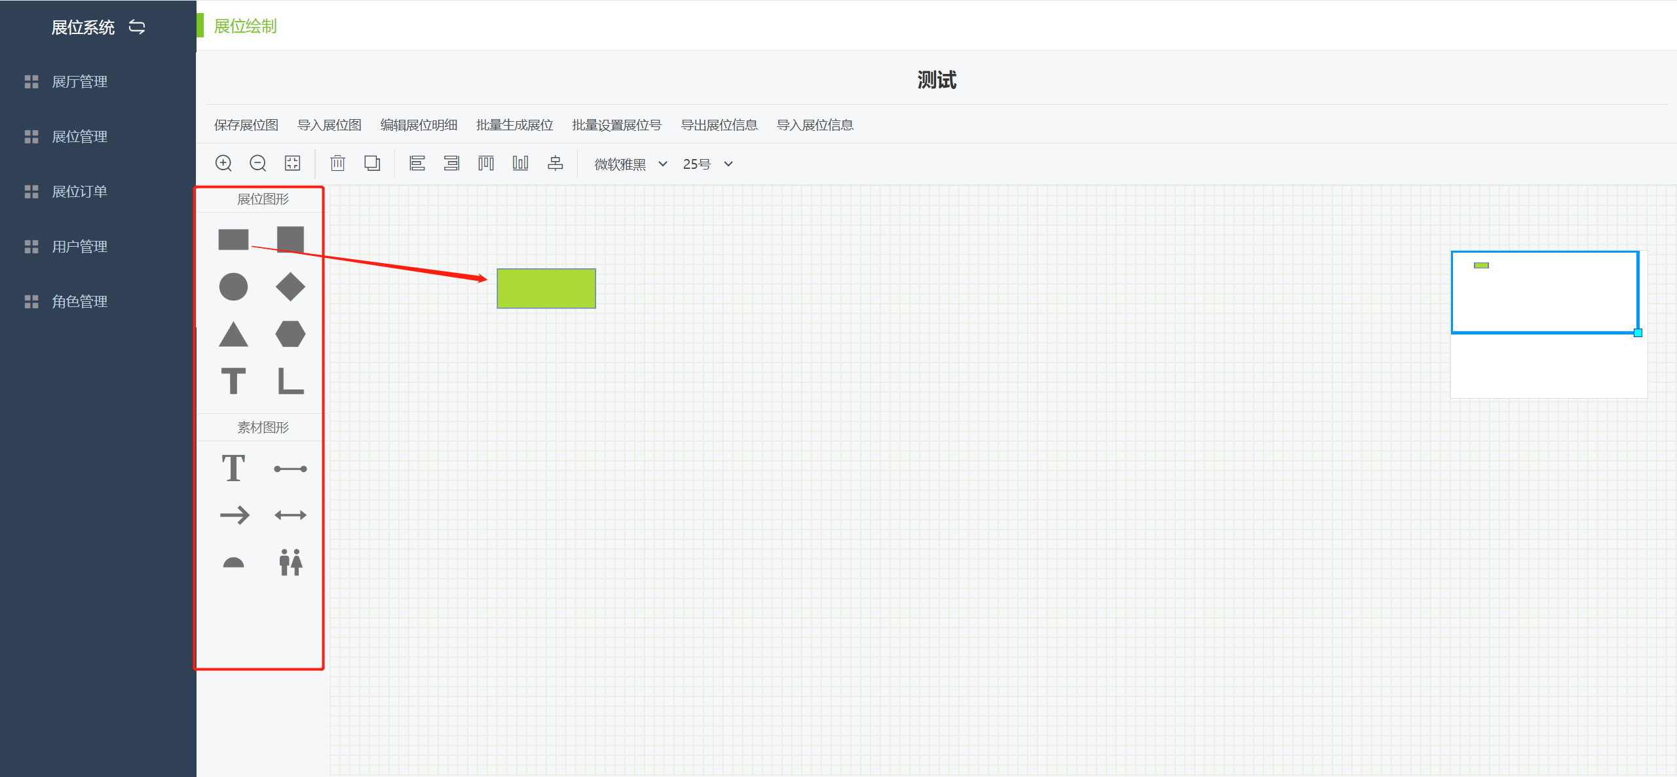Click the delete trash can icon

[337, 163]
